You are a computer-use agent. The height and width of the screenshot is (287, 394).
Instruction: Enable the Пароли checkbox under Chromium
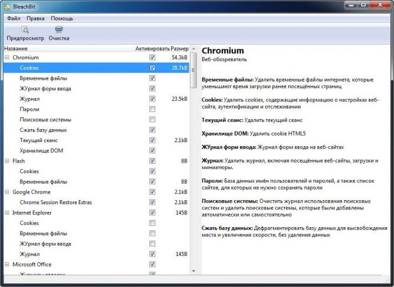tap(152, 109)
